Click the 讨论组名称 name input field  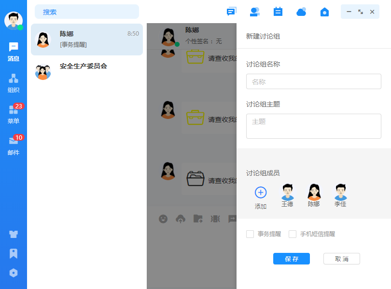point(314,82)
